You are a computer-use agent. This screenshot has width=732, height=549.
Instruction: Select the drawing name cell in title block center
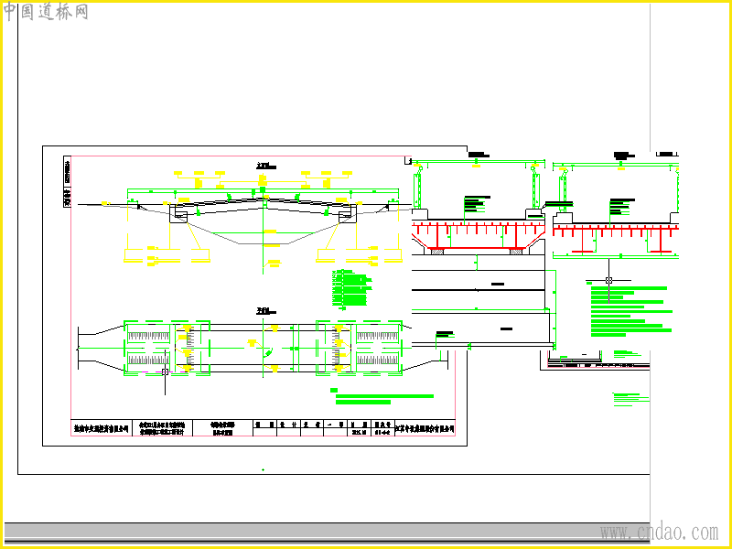tap(222, 428)
